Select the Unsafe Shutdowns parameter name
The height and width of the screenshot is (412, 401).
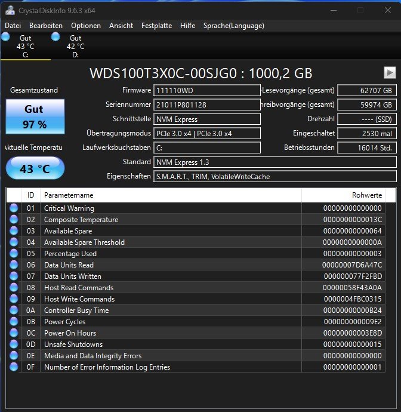click(x=73, y=345)
